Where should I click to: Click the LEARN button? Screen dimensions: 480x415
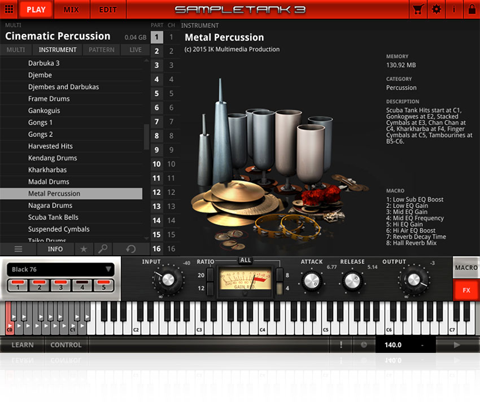(x=22, y=345)
